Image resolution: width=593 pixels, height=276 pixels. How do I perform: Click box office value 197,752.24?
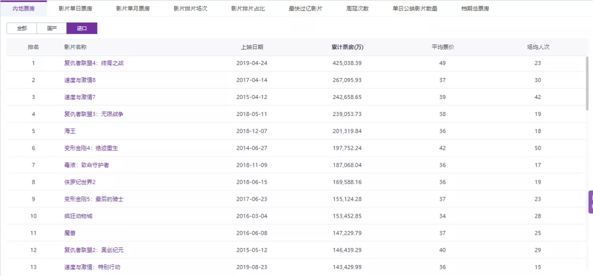pos(347,148)
